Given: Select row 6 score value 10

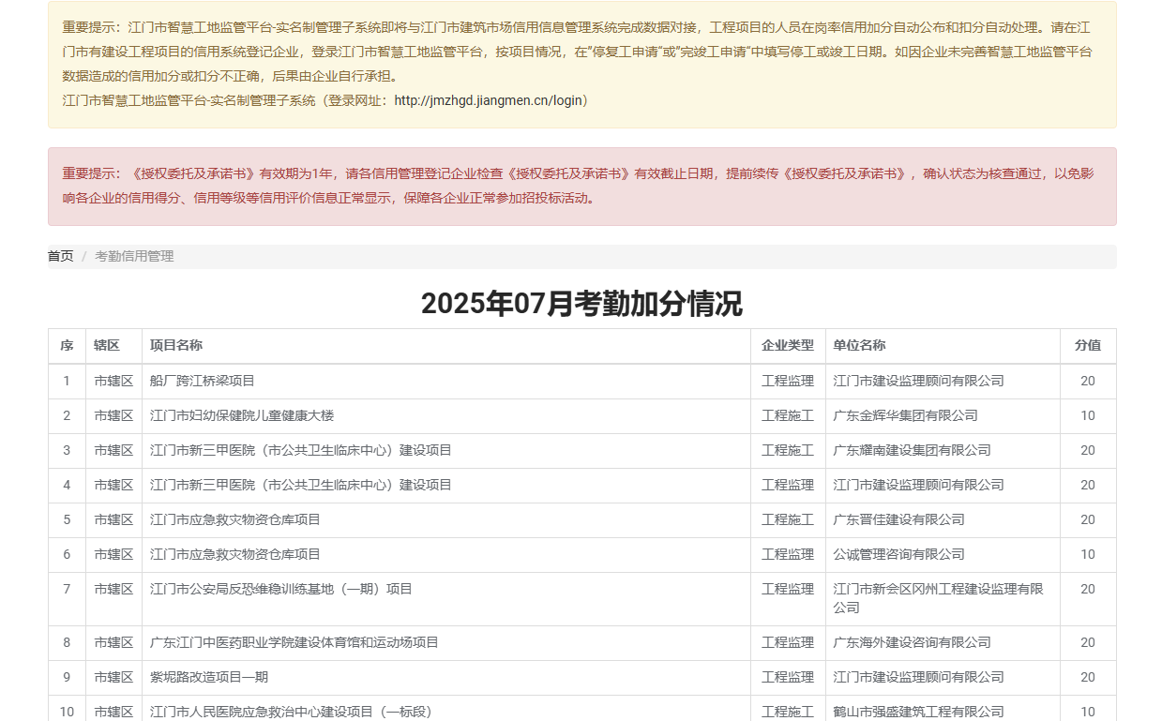Looking at the screenshot, I should coord(1088,554).
